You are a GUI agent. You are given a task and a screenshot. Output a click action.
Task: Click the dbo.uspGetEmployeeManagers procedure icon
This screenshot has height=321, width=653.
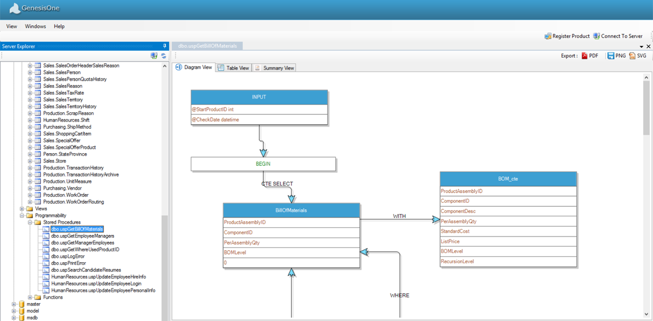[x=45, y=236]
